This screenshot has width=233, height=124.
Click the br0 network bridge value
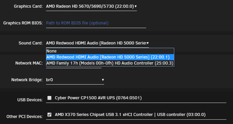(x=49, y=80)
